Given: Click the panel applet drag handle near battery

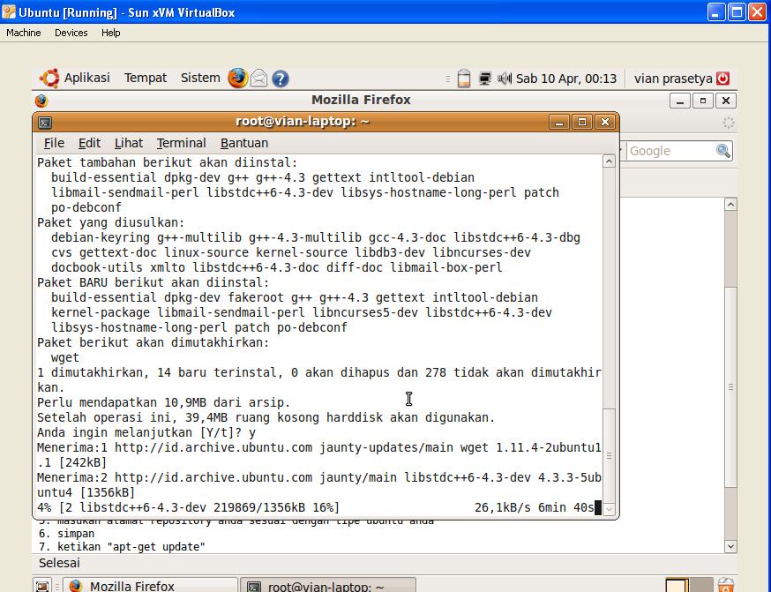Looking at the screenshot, I should [x=448, y=79].
